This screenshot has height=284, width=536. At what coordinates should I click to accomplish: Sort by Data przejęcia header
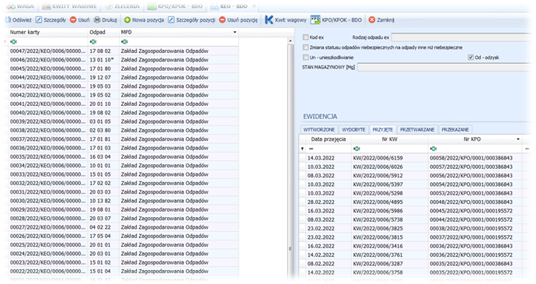(x=328, y=139)
